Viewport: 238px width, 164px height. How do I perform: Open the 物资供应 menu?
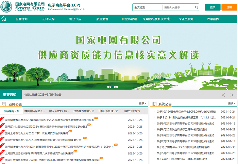75,19
